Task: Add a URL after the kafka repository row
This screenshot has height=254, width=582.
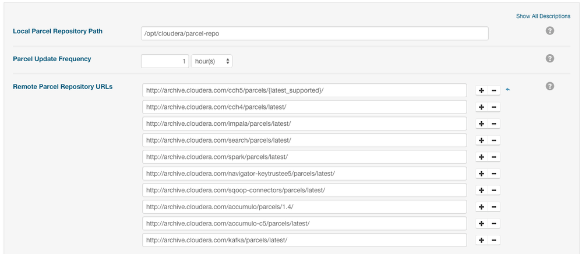Action: pos(481,240)
